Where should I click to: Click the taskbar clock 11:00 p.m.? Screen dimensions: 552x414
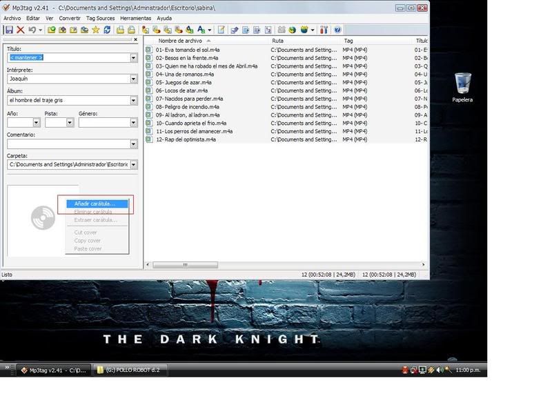pos(468,370)
